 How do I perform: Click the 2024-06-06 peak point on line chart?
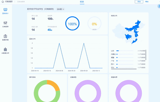59,43
